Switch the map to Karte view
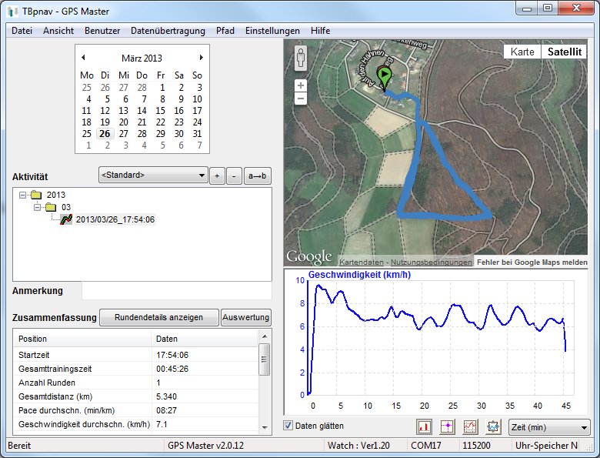600x458 pixels. click(522, 52)
